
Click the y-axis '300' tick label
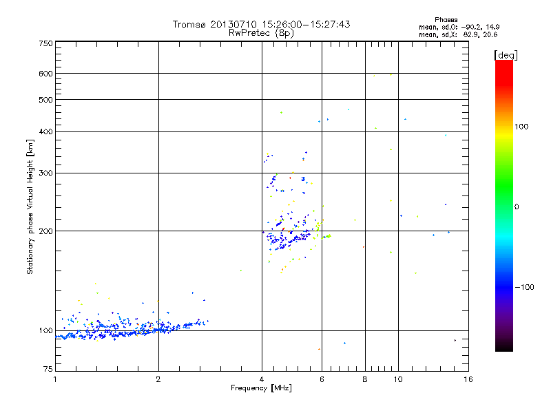point(46,173)
